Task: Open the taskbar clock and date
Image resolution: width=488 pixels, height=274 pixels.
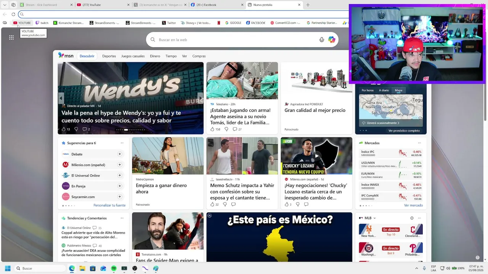Action: tap(475, 268)
